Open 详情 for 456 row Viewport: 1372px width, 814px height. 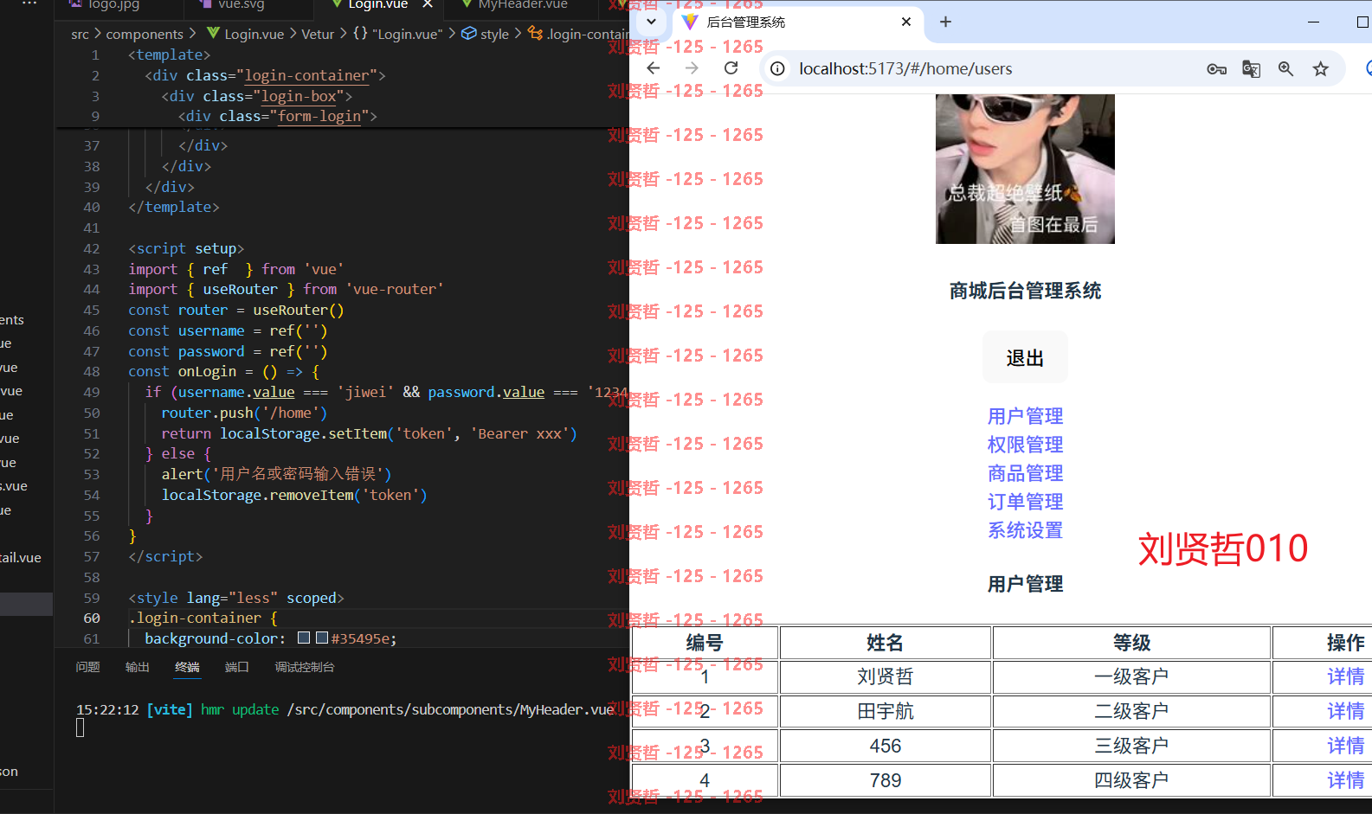[x=1346, y=746]
